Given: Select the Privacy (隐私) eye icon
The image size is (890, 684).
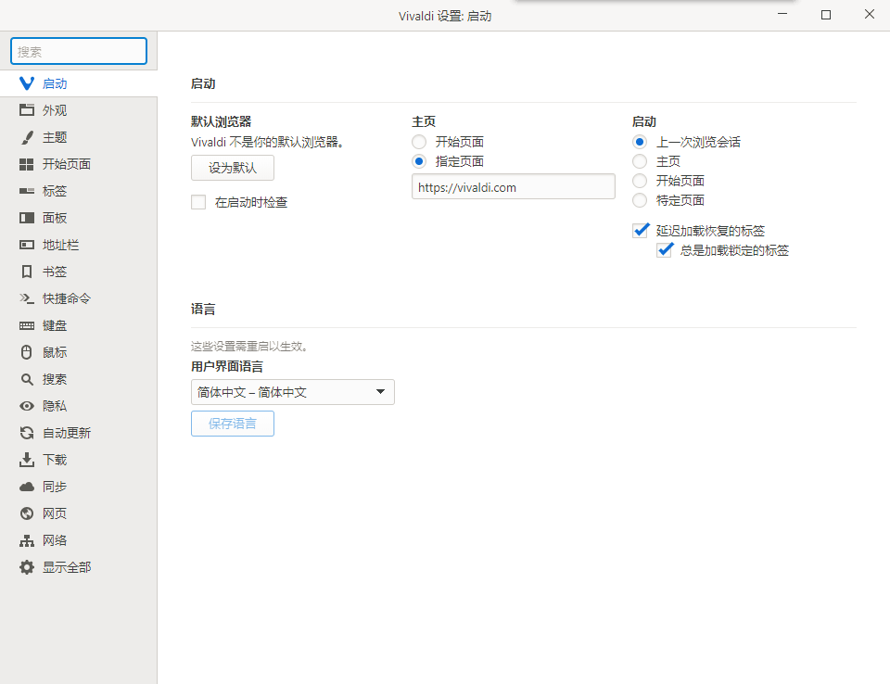Looking at the screenshot, I should point(27,406).
